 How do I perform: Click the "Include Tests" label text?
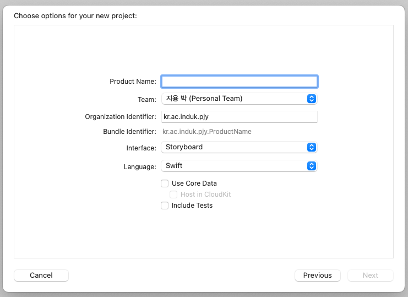pos(192,206)
